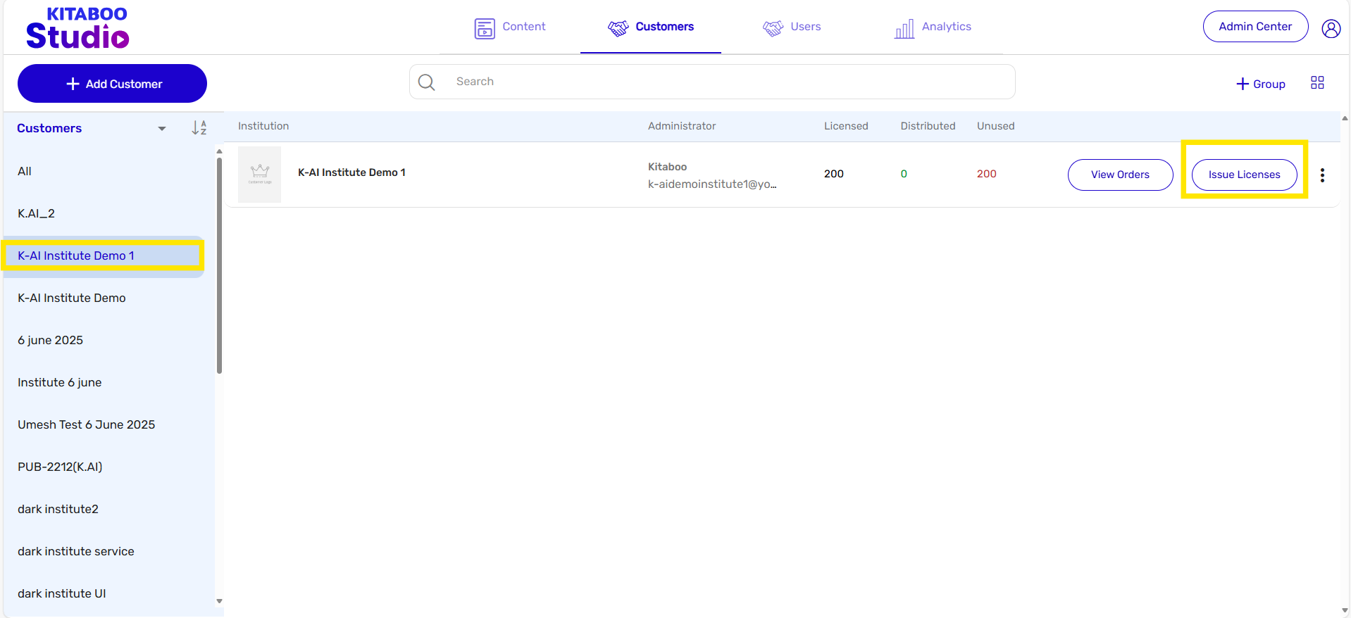Go to the Users tab

792,27
